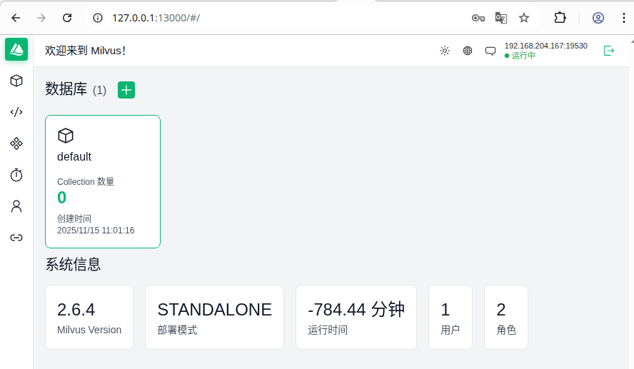Open the browser extensions puzzle icon
The width and height of the screenshot is (634, 369).
point(560,18)
